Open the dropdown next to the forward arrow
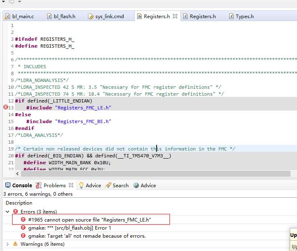Viewport: 297px width, 251px height. 19,2
